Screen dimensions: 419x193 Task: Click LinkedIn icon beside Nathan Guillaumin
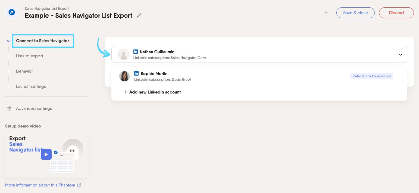[x=136, y=52]
